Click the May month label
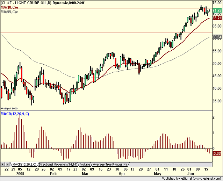Viewport: 223px width, 181px height. point(158,174)
